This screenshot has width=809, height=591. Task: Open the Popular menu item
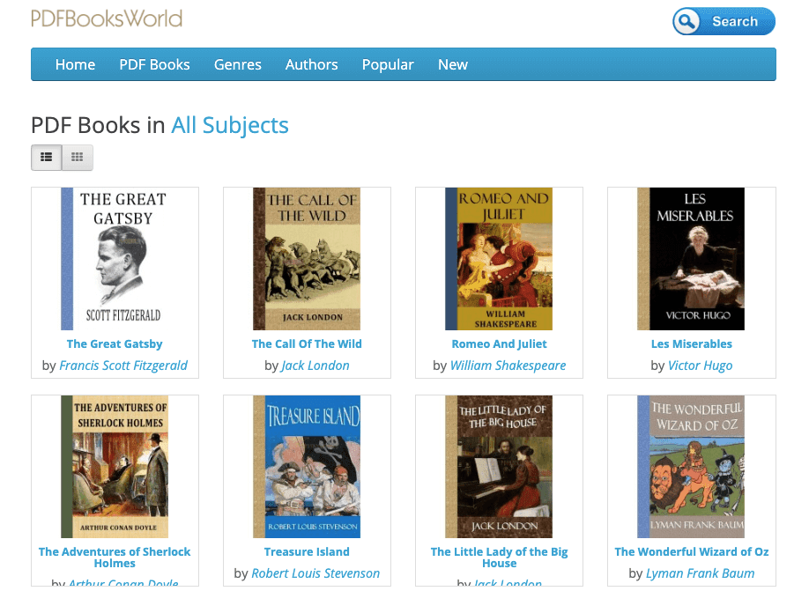(x=388, y=64)
